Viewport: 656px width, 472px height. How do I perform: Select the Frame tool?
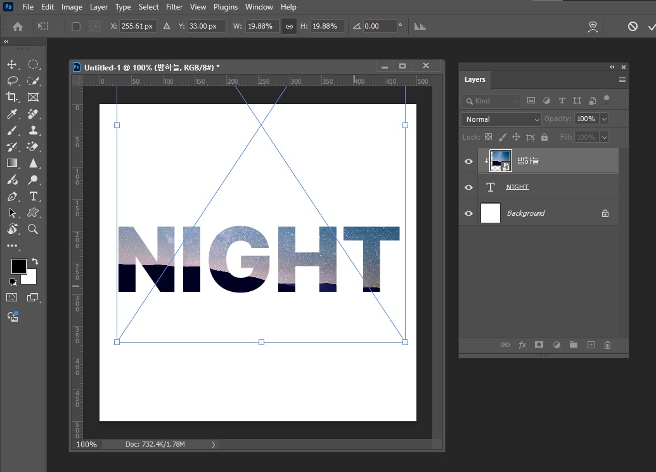(33, 97)
